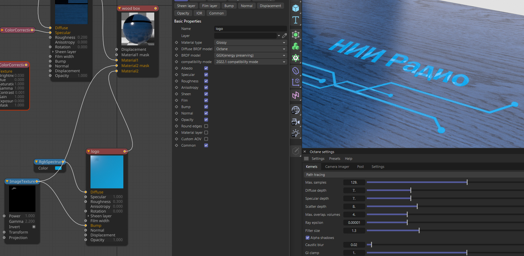Viewport: 524px width, 256px height.
Task: Click the logo node Bump input port
Action: tap(86, 225)
